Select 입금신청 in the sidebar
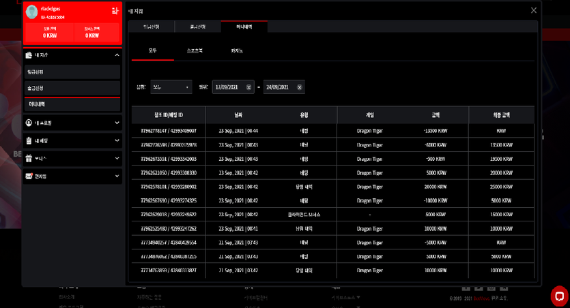 coord(72,72)
